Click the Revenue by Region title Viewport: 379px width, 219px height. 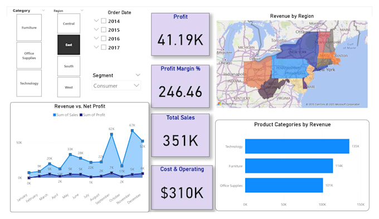291,16
